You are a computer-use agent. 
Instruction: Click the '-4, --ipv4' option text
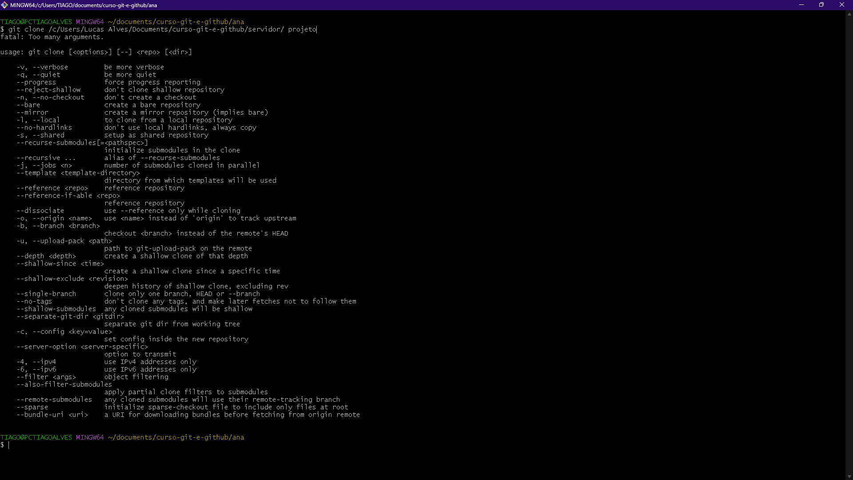tap(36, 362)
